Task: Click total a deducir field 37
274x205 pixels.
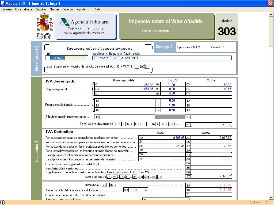Action: pyautogui.click(x=211, y=176)
